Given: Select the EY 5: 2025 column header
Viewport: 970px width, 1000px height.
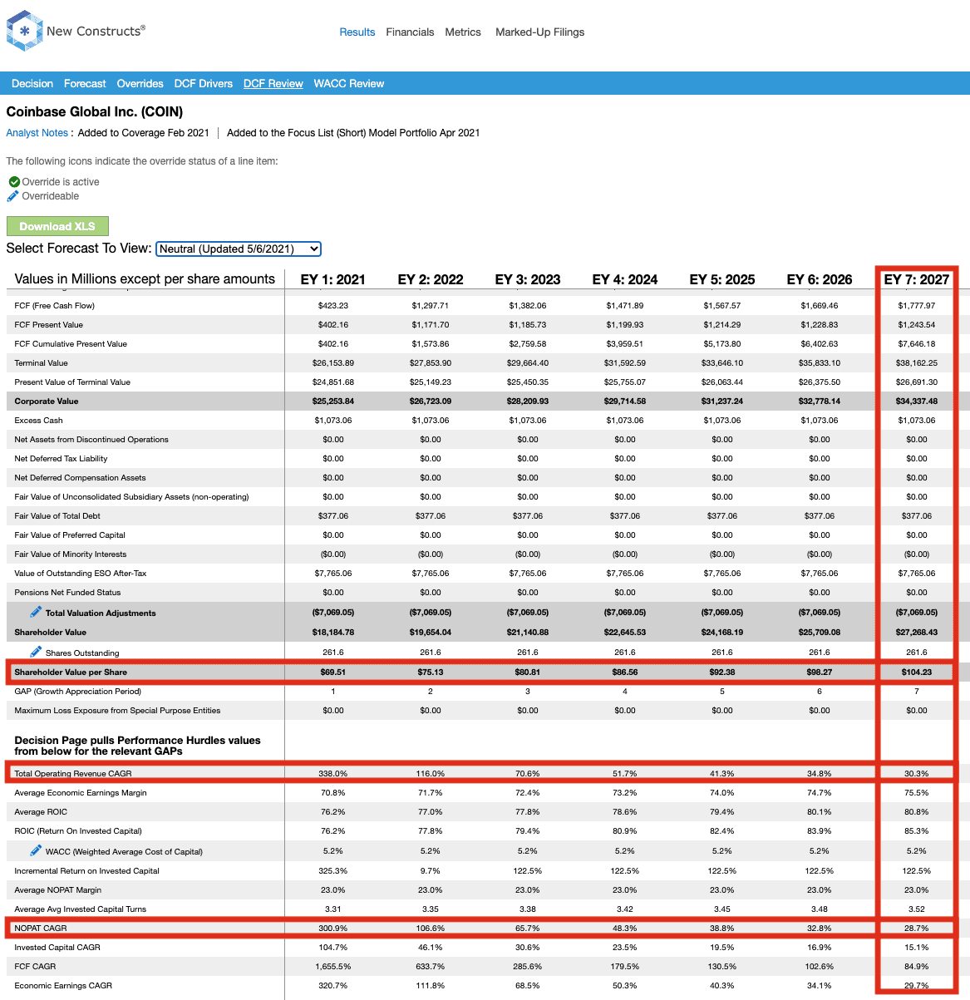Looking at the screenshot, I should 722,279.
